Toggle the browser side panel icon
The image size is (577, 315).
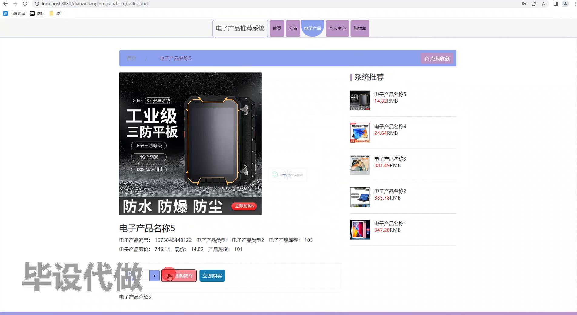click(x=555, y=4)
